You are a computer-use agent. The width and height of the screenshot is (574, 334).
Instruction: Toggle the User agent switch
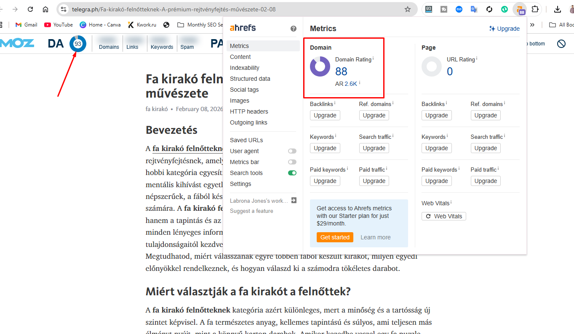click(x=292, y=151)
